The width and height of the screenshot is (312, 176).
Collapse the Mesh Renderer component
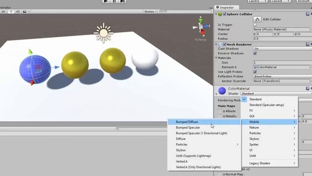pyautogui.click(x=216, y=44)
